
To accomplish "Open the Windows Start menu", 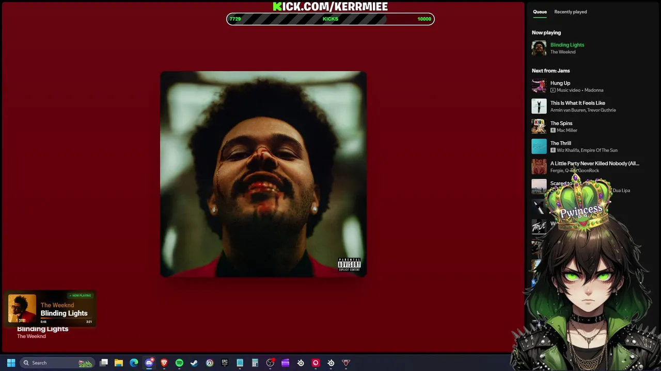I will 11,363.
